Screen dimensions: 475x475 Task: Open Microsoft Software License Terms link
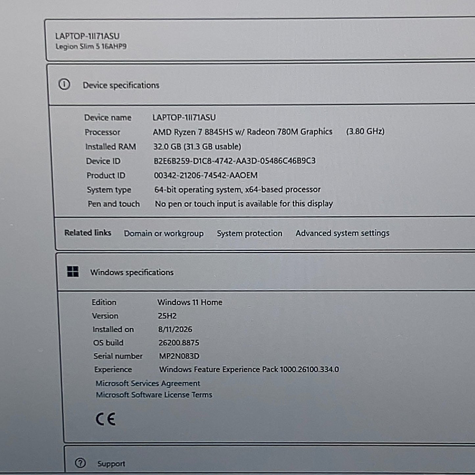point(154,394)
